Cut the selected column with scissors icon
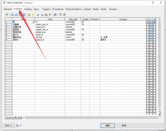166x131 pixels. coord(38,15)
